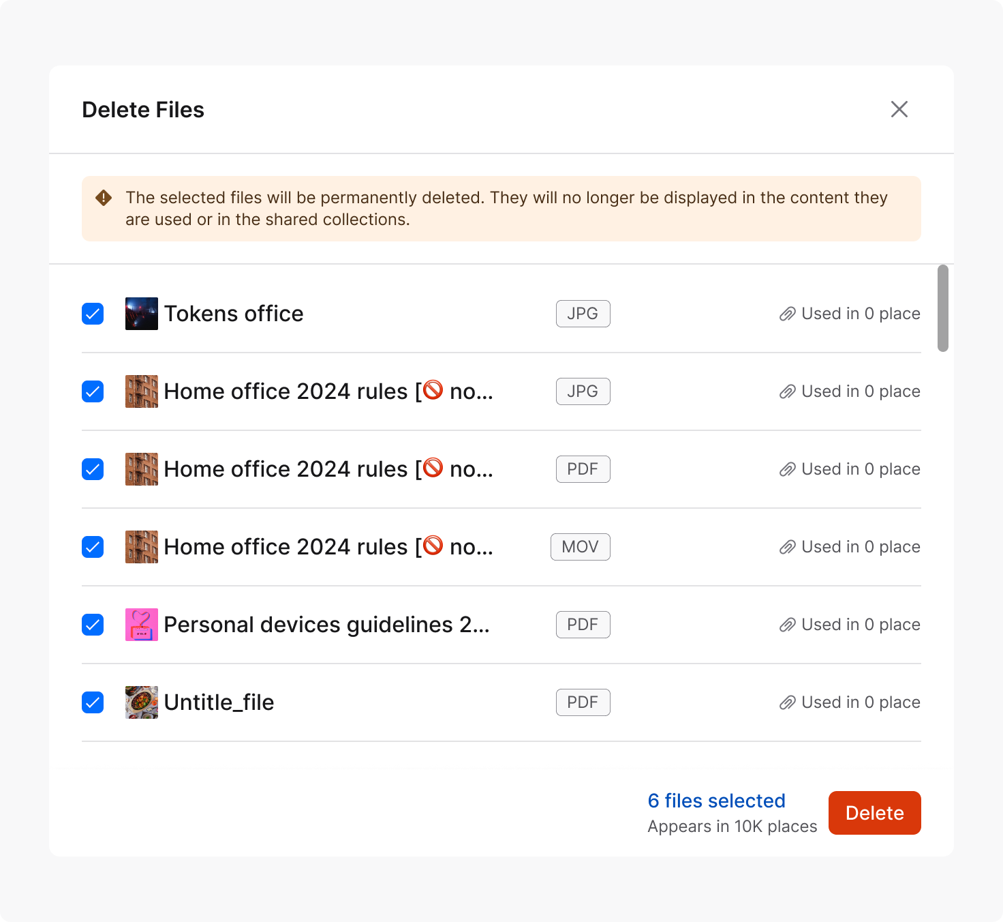Click the prohibited sign in Home office MOV name
Screen dimensions: 1003x922
(x=433, y=546)
